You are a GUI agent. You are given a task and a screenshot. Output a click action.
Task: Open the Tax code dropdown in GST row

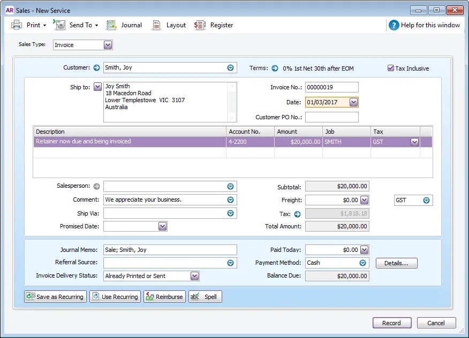pos(414,142)
